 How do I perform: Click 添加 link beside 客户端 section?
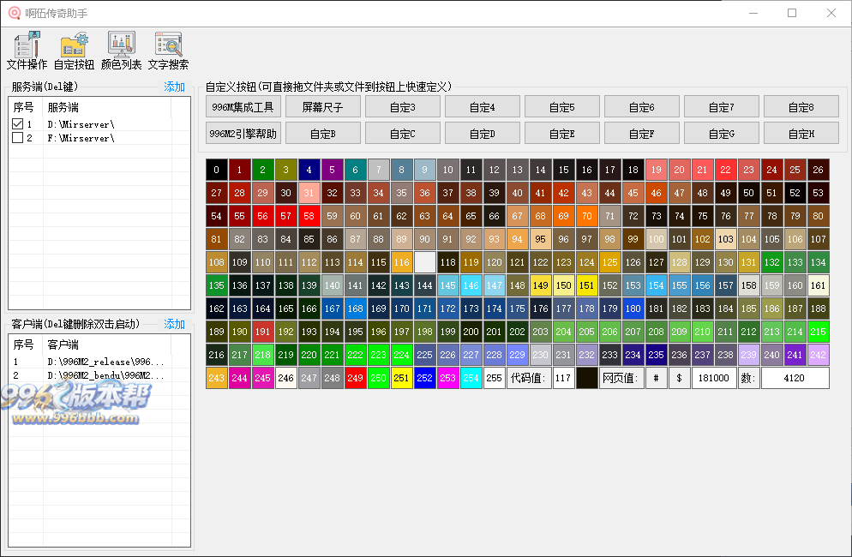(174, 324)
